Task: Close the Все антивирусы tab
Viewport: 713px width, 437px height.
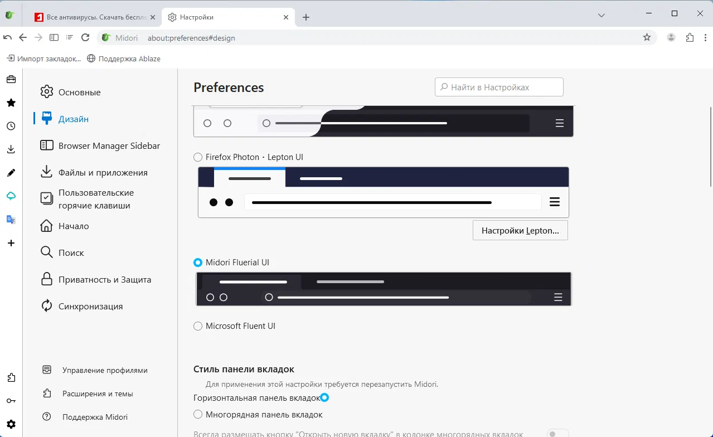Action: pos(153,17)
